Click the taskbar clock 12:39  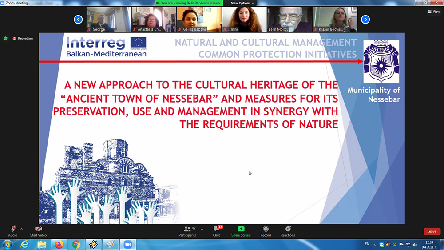[429, 245]
